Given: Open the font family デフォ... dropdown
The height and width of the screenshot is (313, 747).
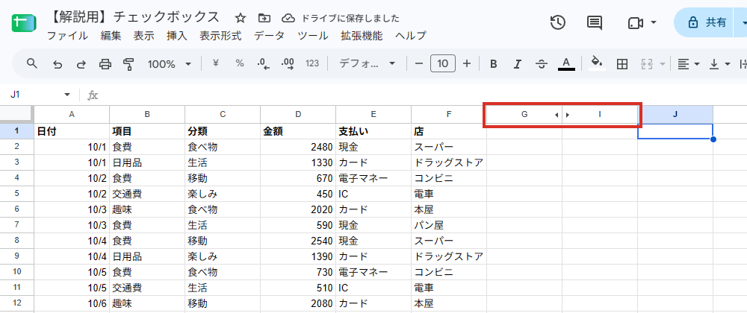Looking at the screenshot, I should pyautogui.click(x=367, y=63).
